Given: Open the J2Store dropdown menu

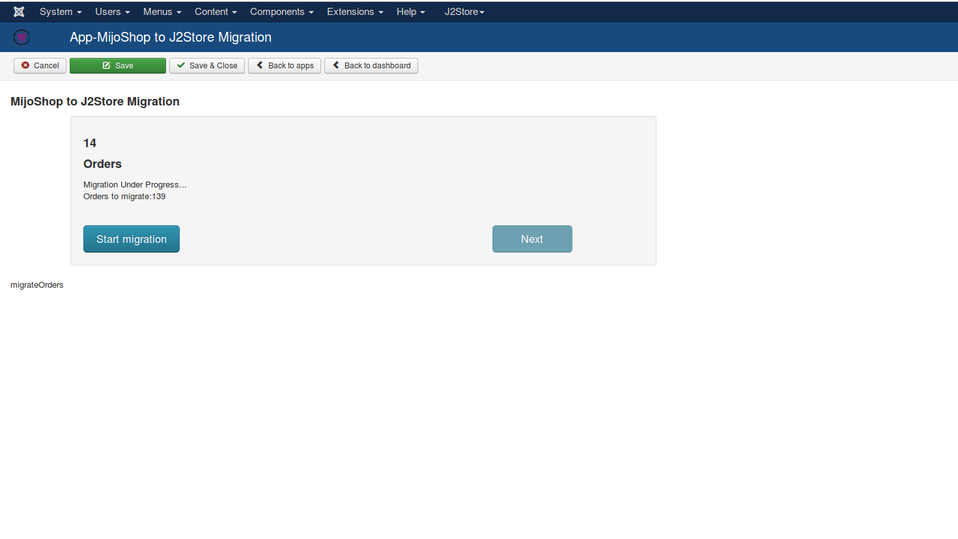Looking at the screenshot, I should (464, 12).
